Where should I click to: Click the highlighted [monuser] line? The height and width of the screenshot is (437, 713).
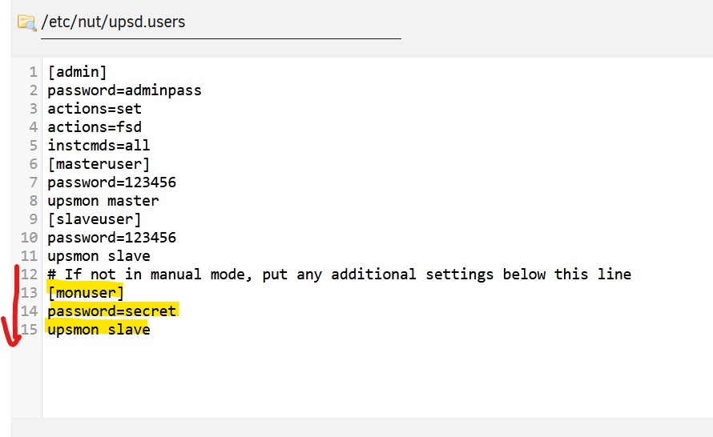coord(86,293)
